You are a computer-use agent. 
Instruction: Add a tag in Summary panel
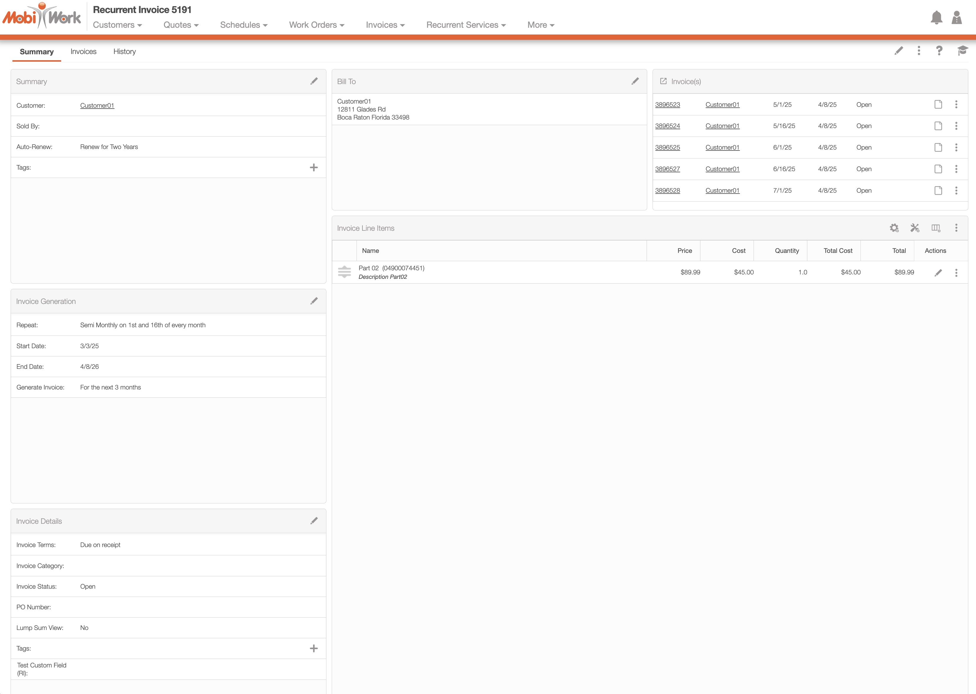(x=313, y=168)
